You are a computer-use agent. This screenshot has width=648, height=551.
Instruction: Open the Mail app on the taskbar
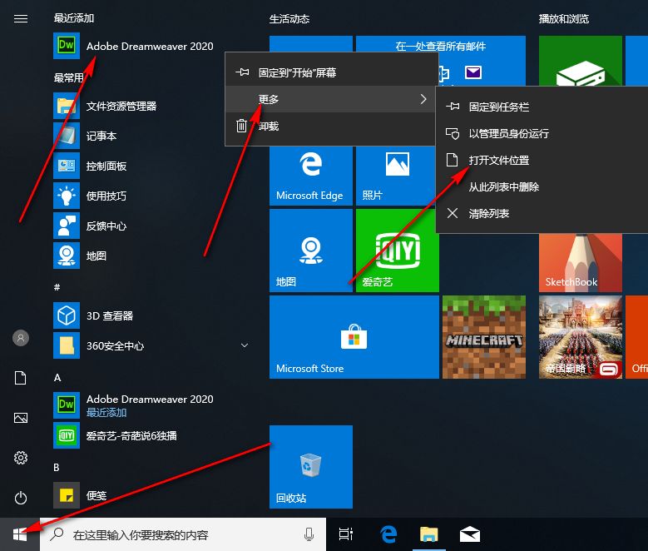click(470, 534)
